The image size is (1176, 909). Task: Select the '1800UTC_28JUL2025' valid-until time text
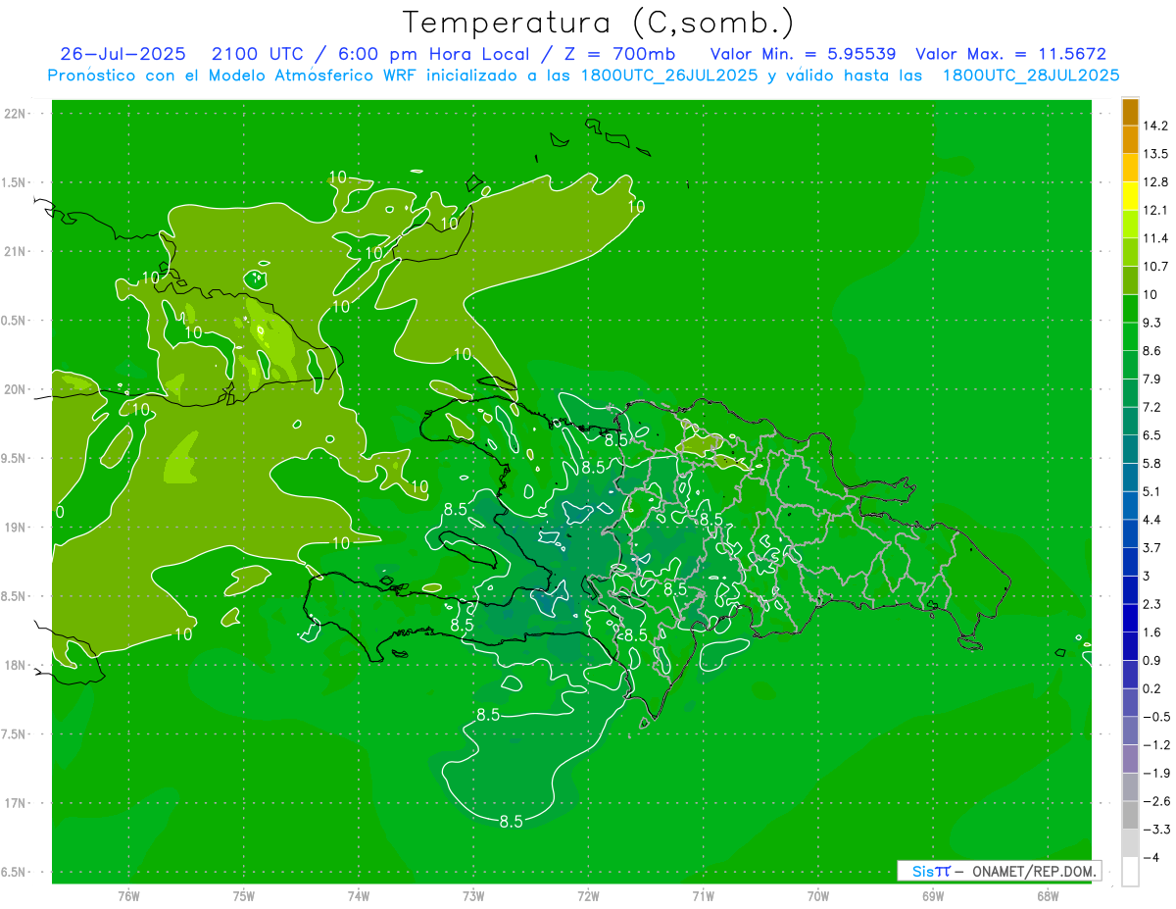tap(1031, 75)
